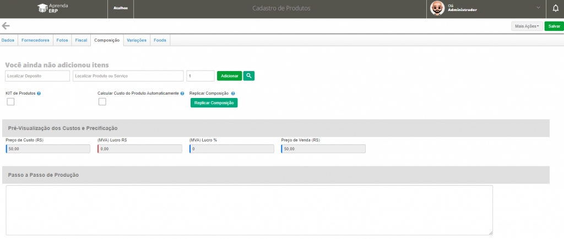564x239 pixels.
Task: Select the Variações tab
Action: [137, 40]
